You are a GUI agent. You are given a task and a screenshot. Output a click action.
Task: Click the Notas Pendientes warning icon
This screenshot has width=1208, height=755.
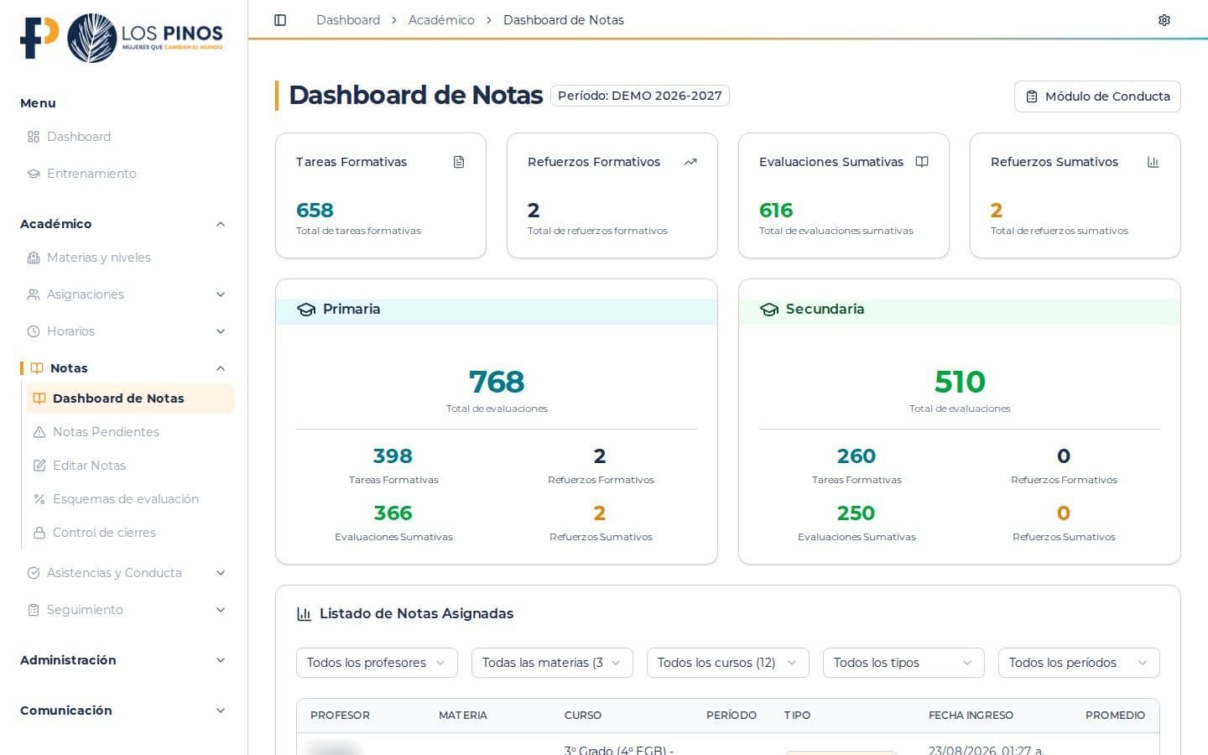pos(39,432)
